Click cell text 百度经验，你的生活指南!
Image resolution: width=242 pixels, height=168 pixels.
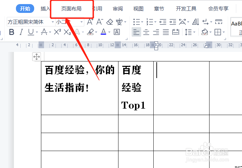(80, 79)
